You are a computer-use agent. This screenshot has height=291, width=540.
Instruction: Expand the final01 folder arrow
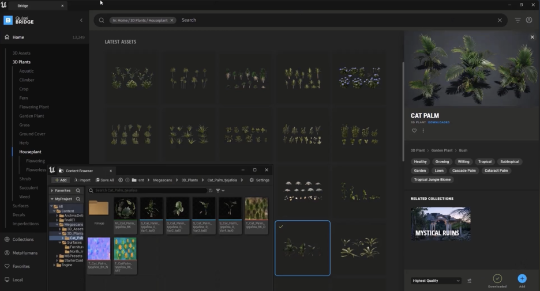tap(57, 220)
